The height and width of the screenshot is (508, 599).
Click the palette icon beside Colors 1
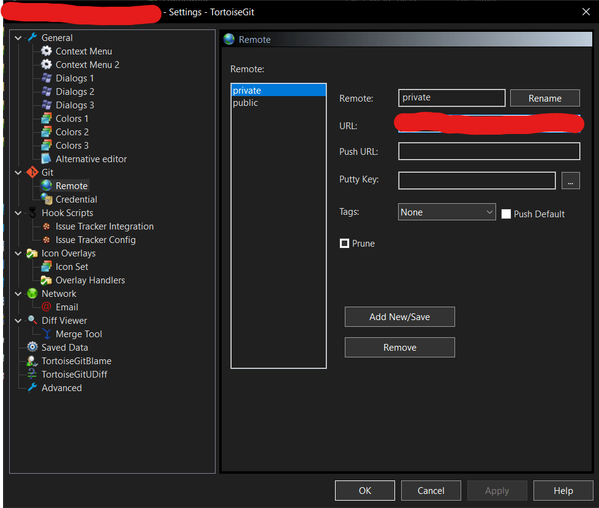pyautogui.click(x=47, y=118)
